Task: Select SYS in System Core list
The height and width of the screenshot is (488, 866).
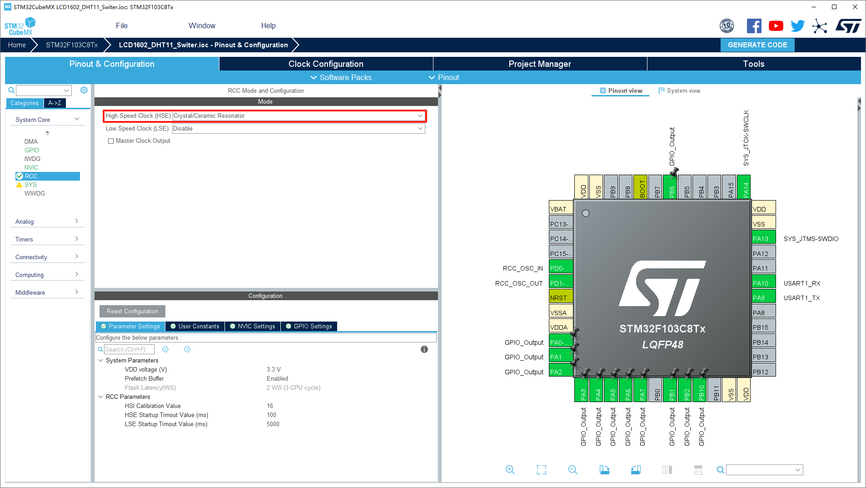Action: click(30, 185)
